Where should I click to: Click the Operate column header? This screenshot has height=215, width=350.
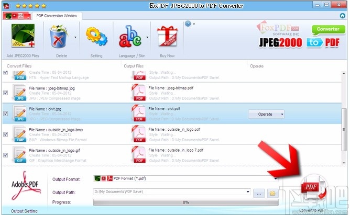(257, 66)
